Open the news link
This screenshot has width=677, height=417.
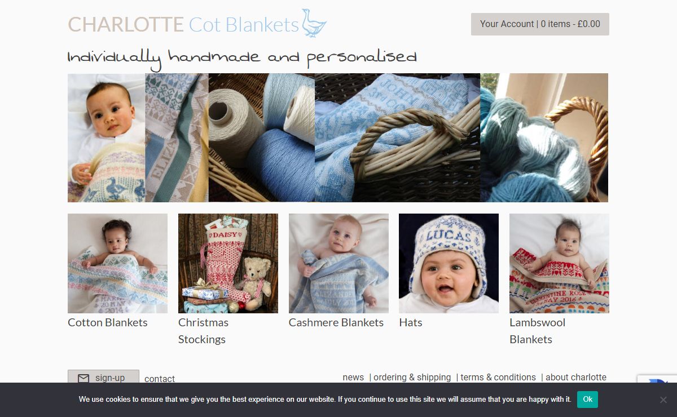coord(353,378)
